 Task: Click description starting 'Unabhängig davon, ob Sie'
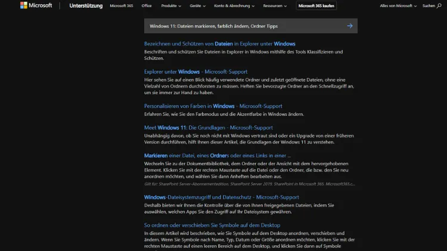tap(249, 139)
